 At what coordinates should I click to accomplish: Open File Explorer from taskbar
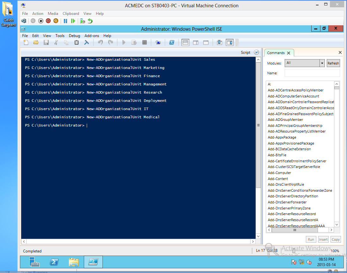73,262
